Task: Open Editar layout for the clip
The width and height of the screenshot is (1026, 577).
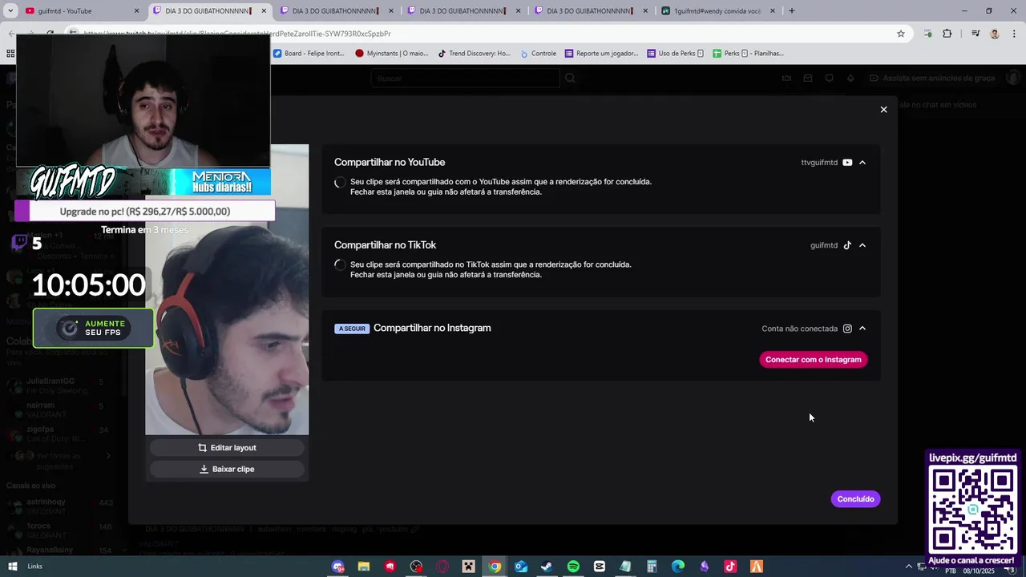Action: (x=227, y=448)
